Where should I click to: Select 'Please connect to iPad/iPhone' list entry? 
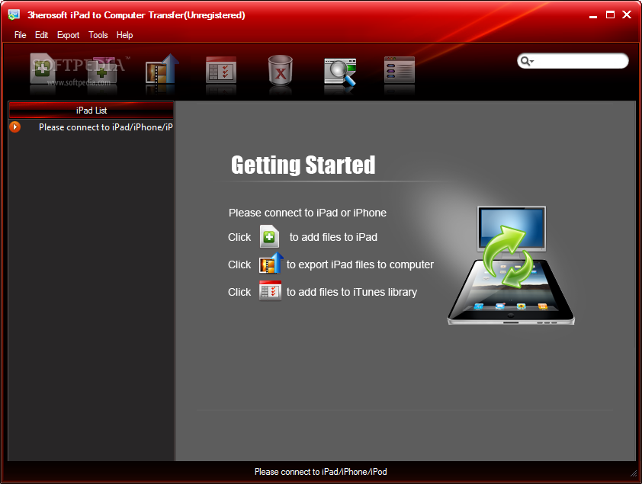pyautogui.click(x=105, y=127)
